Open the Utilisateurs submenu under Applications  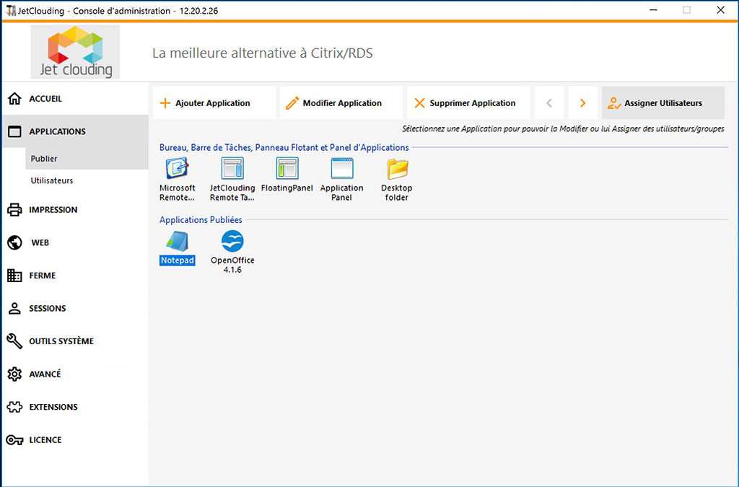pyautogui.click(x=52, y=180)
